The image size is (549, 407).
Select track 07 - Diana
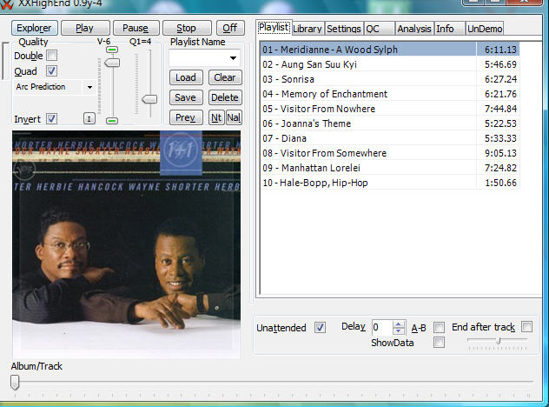pos(390,138)
